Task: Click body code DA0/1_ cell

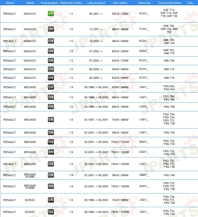Action: click(144, 152)
